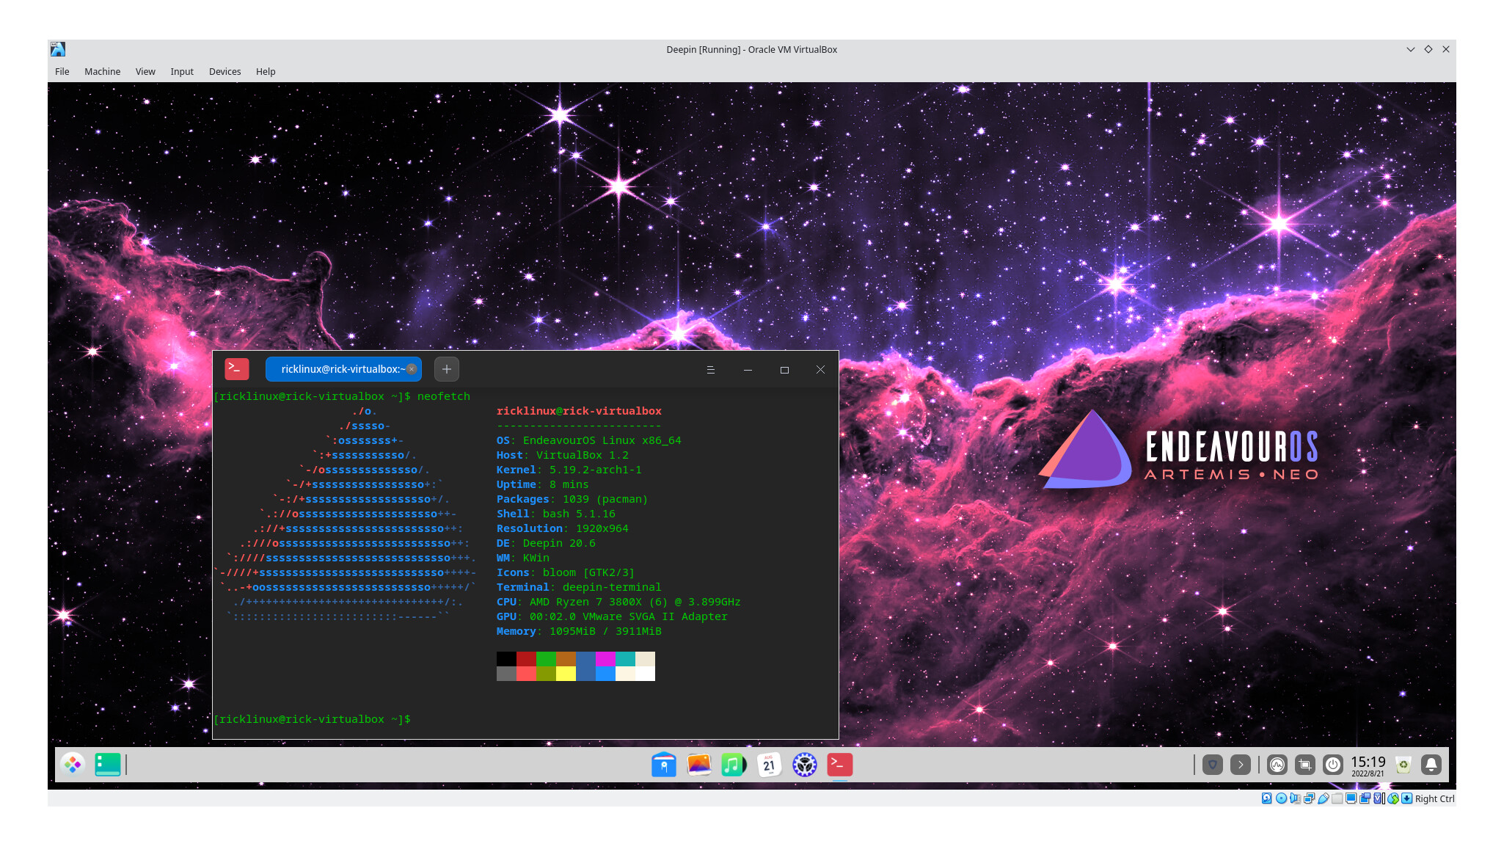Take a screenshot using the tray crop icon

tap(1306, 764)
